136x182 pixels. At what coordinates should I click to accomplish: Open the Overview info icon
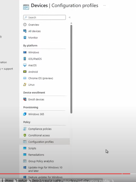[x=25, y=24]
